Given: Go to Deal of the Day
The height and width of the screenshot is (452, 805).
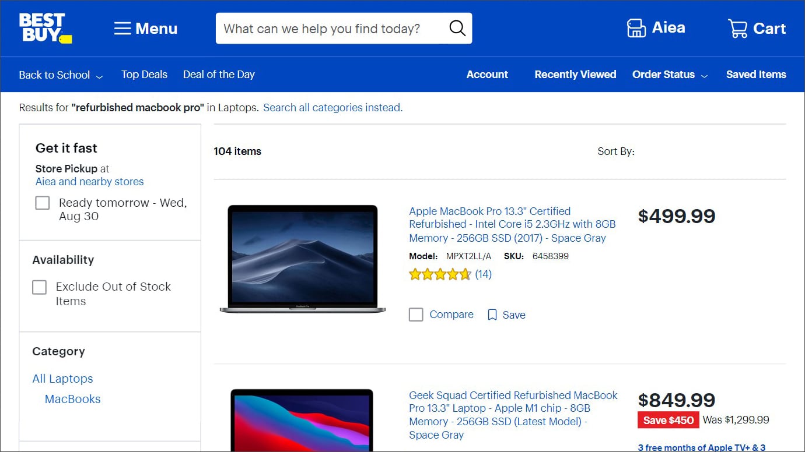Looking at the screenshot, I should [x=219, y=75].
